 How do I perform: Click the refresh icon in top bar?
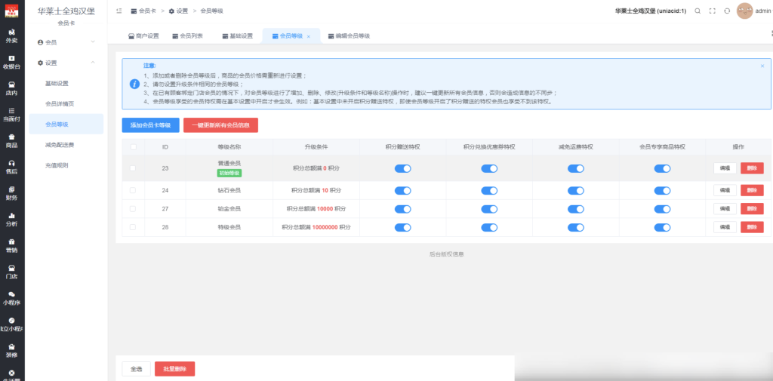(726, 11)
